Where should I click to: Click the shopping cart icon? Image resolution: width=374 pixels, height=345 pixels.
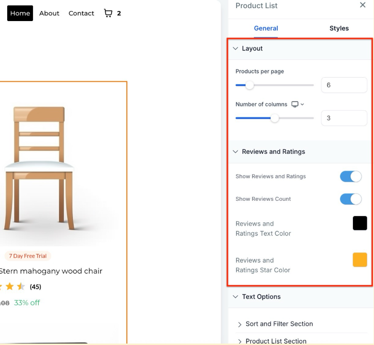[x=108, y=13]
